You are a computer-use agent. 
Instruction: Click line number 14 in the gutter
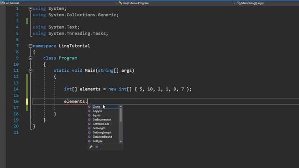click(x=16, y=89)
